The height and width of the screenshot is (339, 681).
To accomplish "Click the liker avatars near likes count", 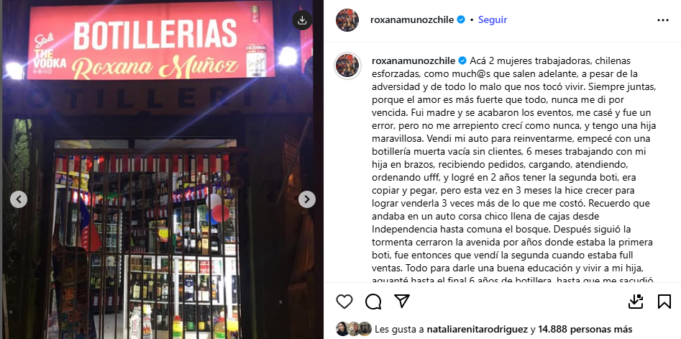I will (354, 329).
